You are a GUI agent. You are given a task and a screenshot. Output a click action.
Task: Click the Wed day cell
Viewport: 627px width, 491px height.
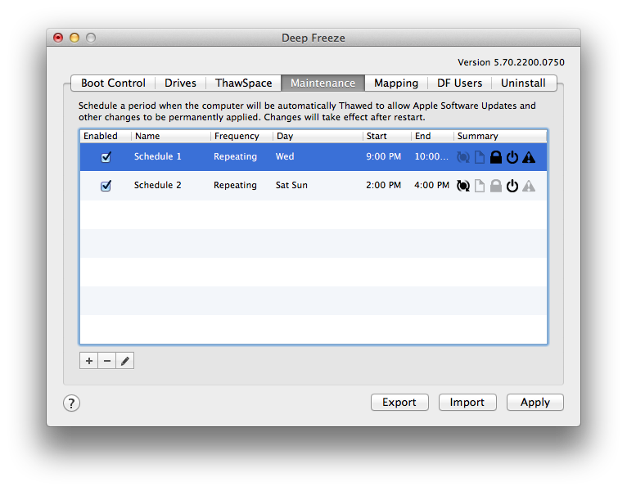[x=285, y=156]
